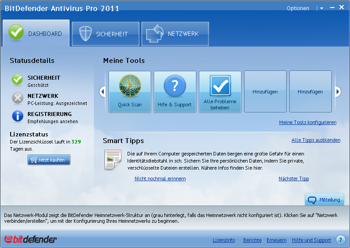Click the green Dashboard tab checkmark icon
350x248 pixels.
16,32
